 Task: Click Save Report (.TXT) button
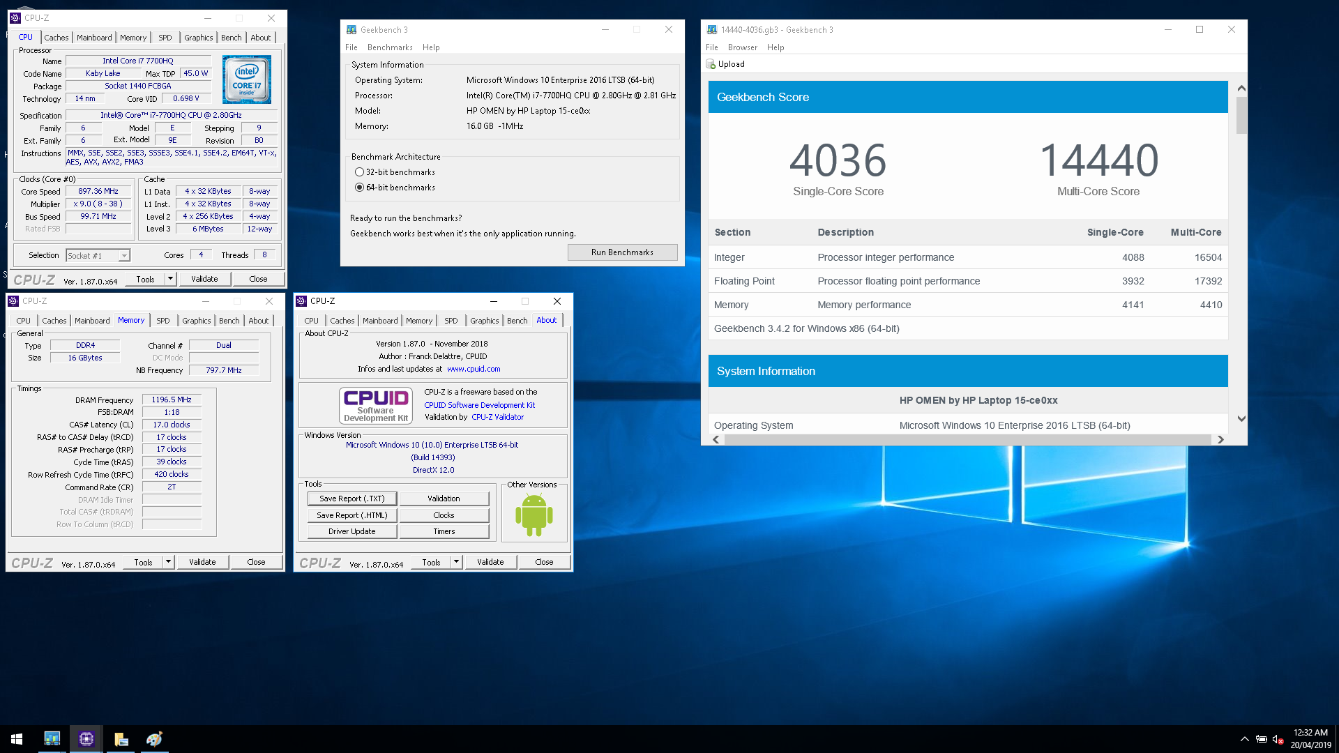pyautogui.click(x=352, y=499)
